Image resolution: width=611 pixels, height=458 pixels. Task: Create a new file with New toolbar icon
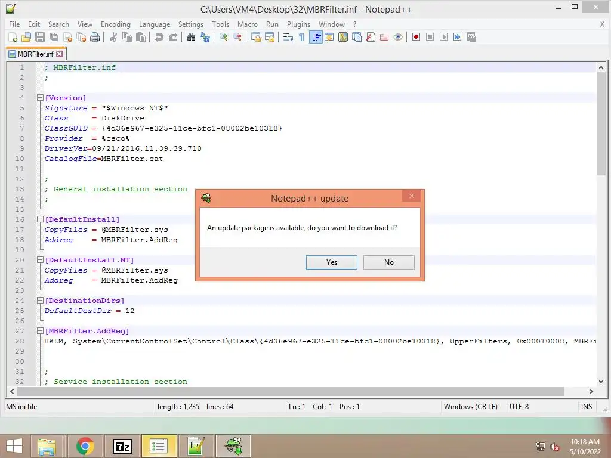(13, 37)
